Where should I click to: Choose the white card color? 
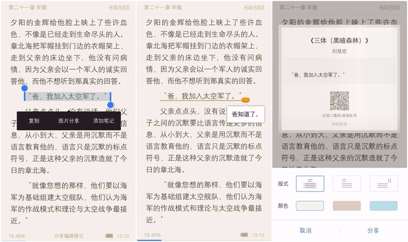(x=310, y=206)
